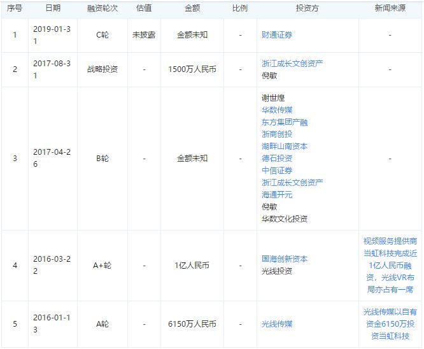Select the C轮 round cell
Image resolution: width=424 pixels, height=349 pixels.
(102, 35)
